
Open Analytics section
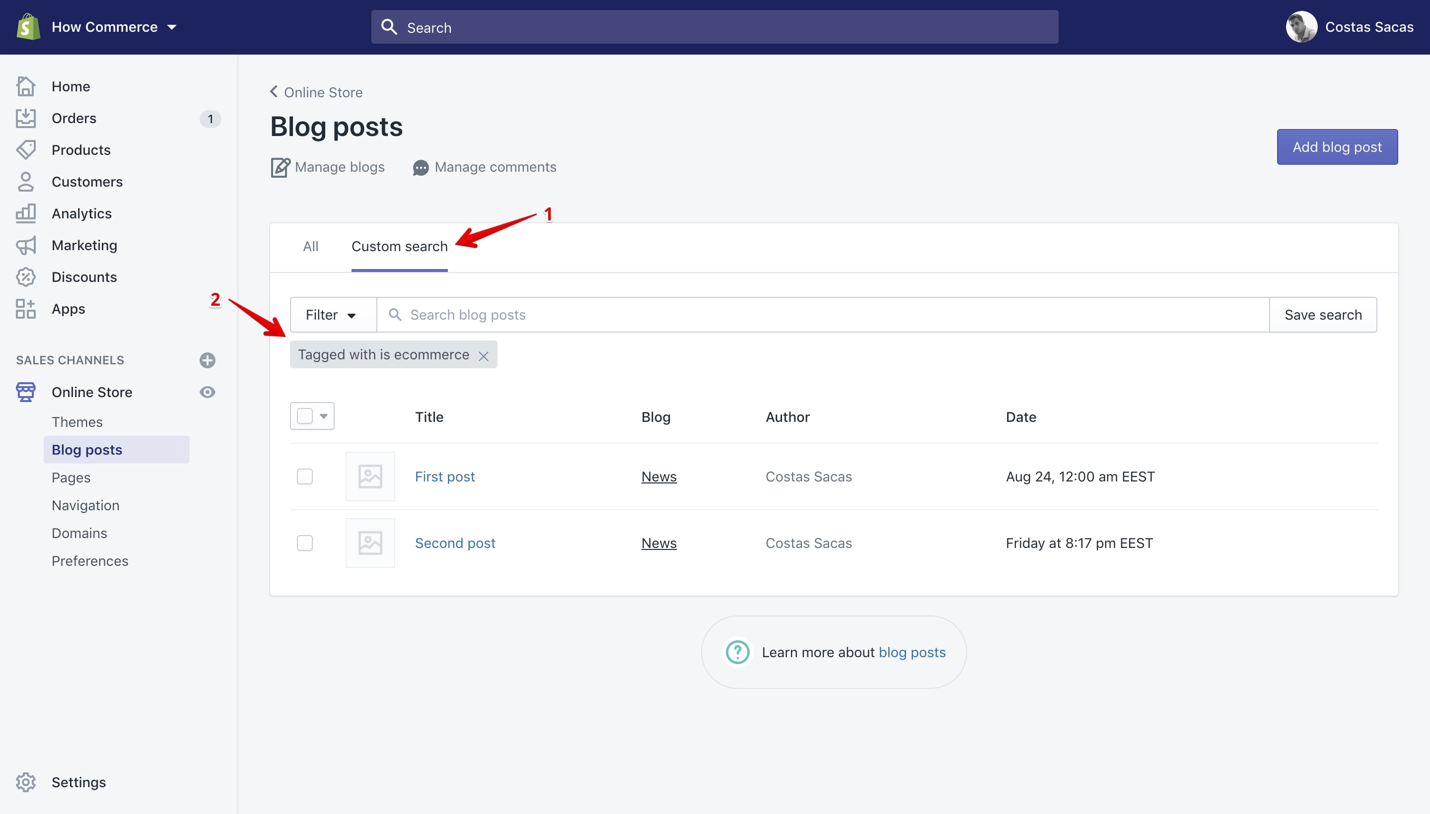pyautogui.click(x=81, y=214)
